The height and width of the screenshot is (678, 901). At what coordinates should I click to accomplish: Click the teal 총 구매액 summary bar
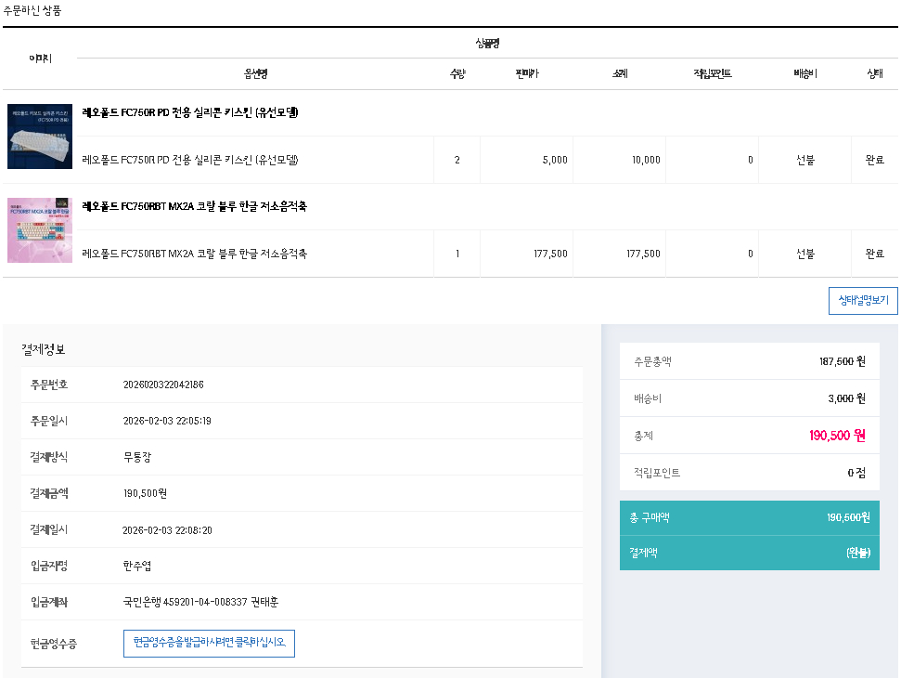click(749, 517)
